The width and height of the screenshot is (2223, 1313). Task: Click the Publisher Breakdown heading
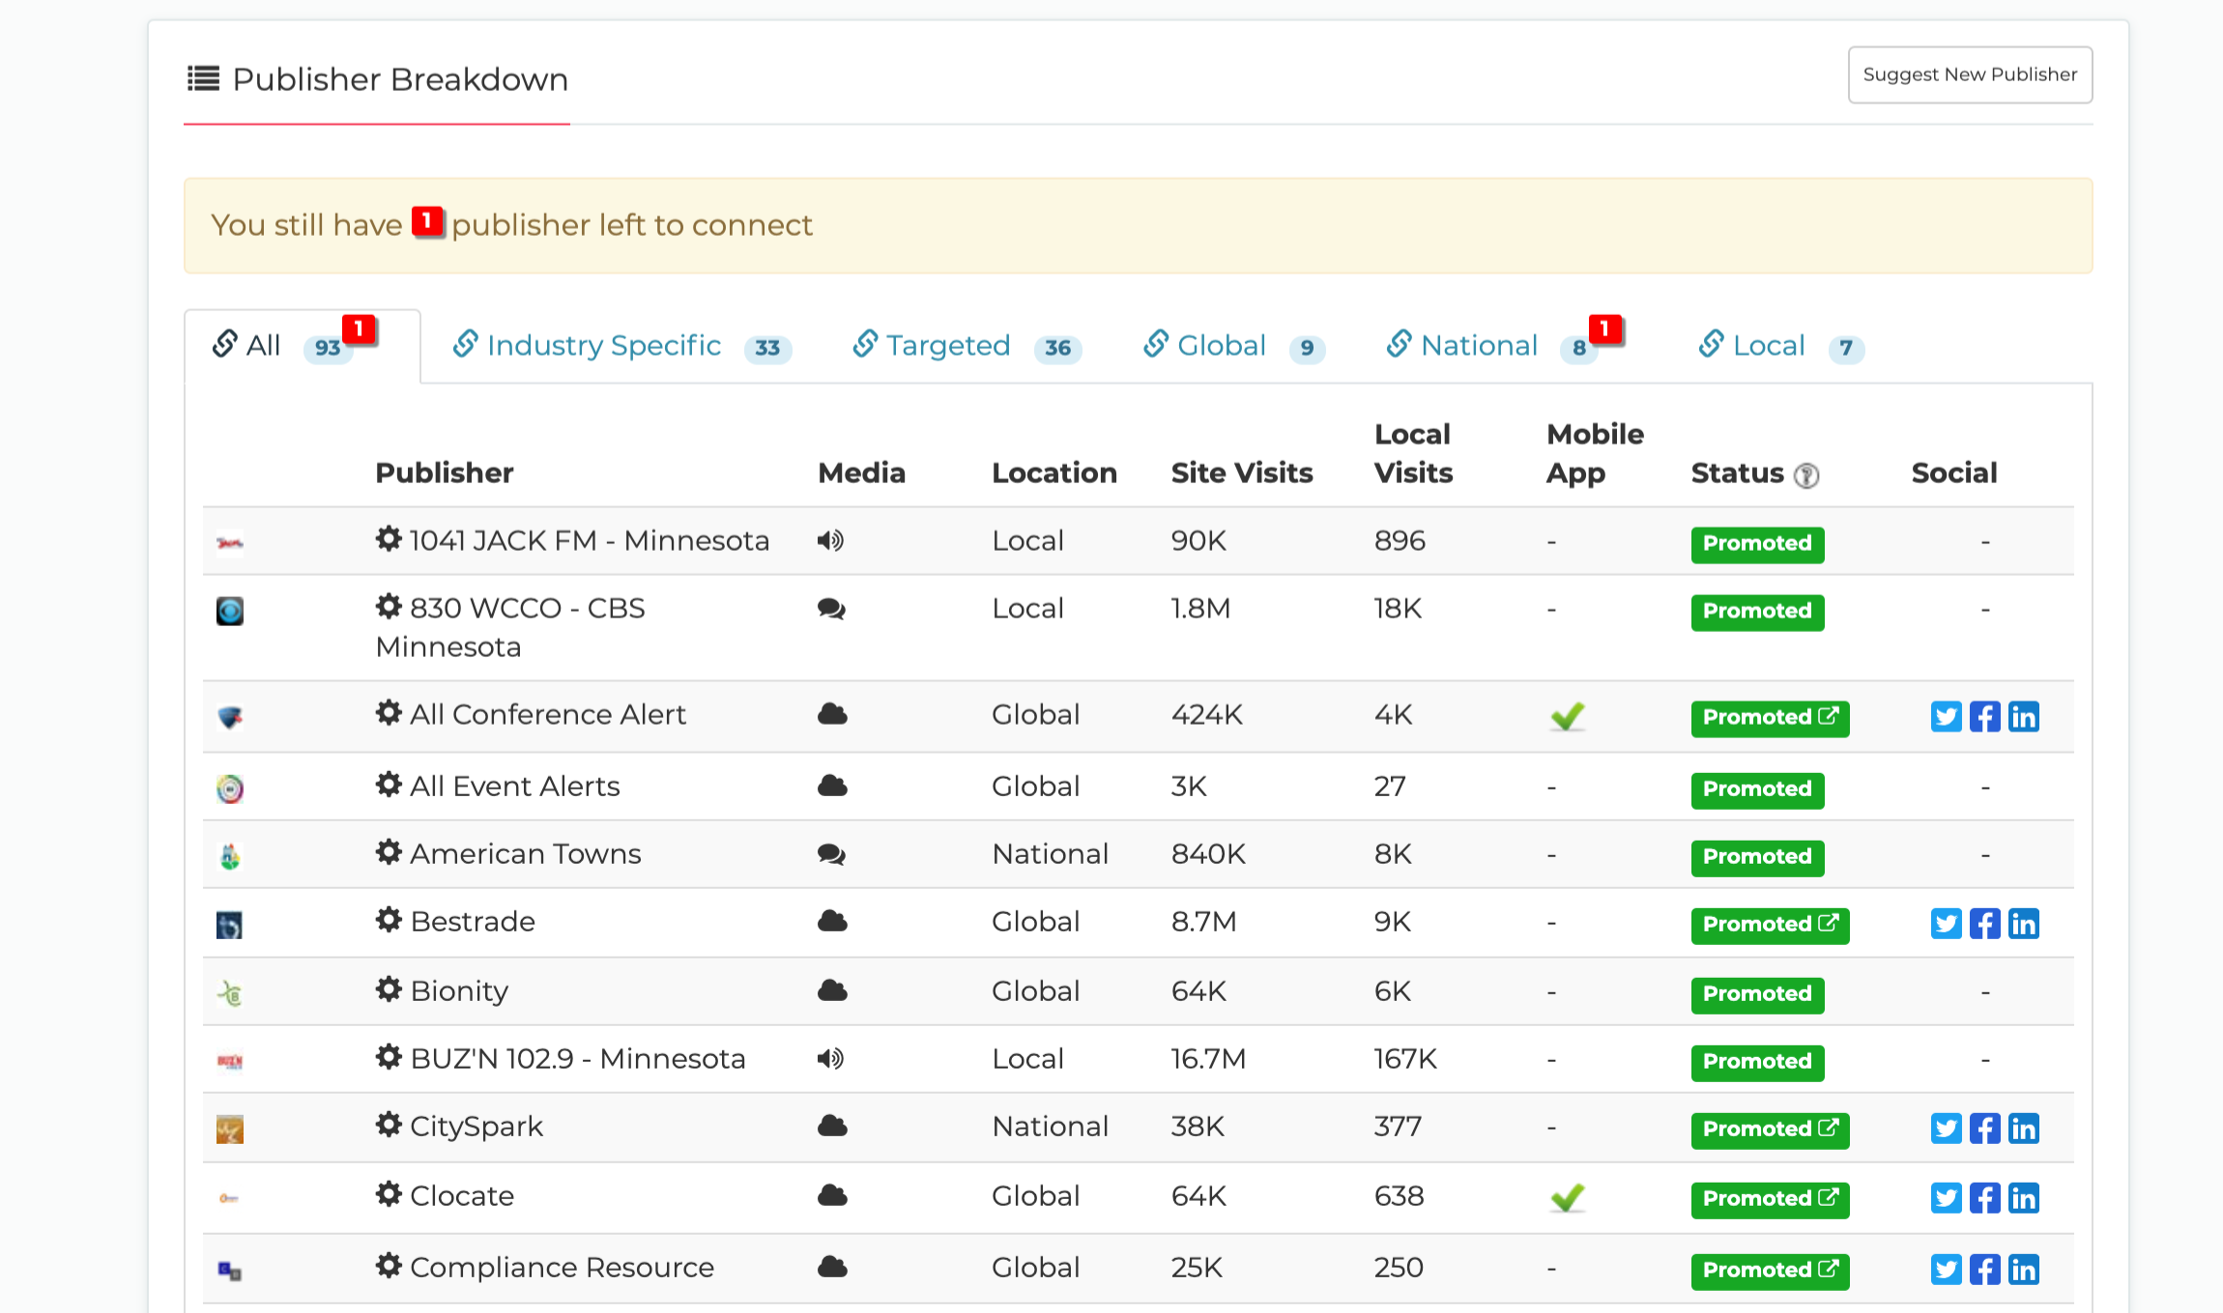[x=400, y=79]
